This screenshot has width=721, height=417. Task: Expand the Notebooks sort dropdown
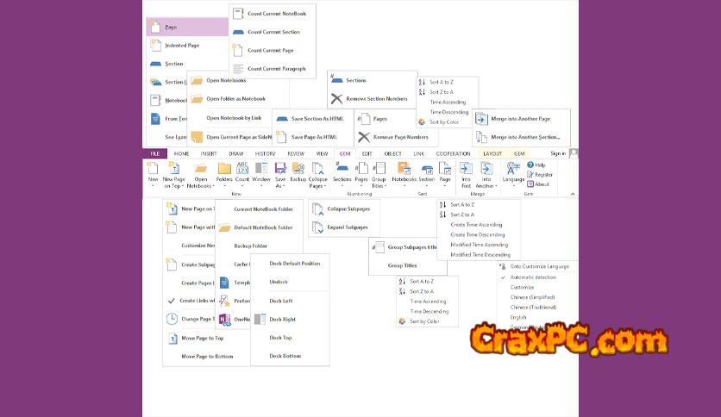pyautogui.click(x=404, y=185)
